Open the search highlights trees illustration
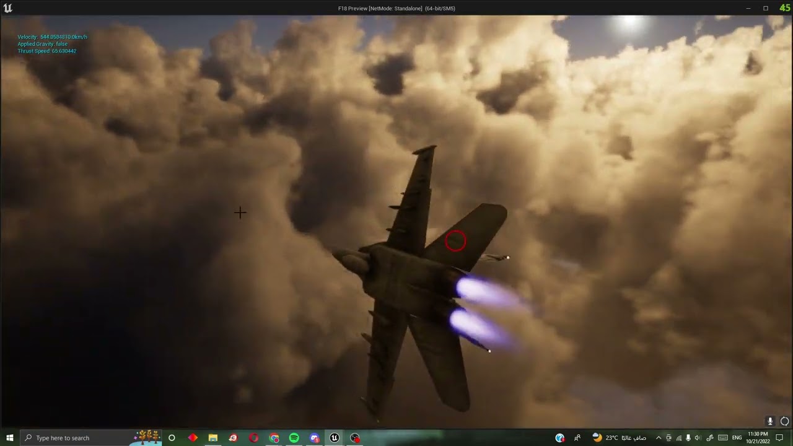Screen dimensions: 793x446 click(147, 437)
